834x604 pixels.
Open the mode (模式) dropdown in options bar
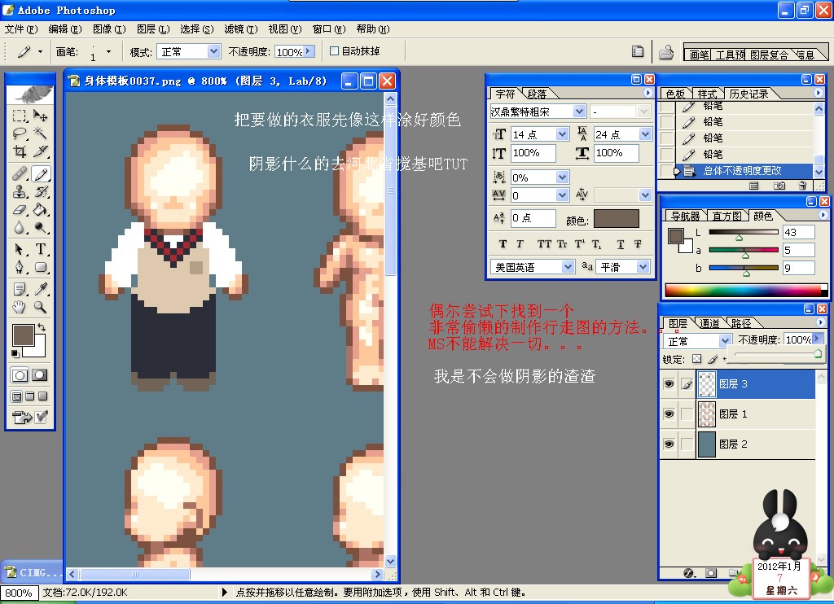(x=214, y=51)
